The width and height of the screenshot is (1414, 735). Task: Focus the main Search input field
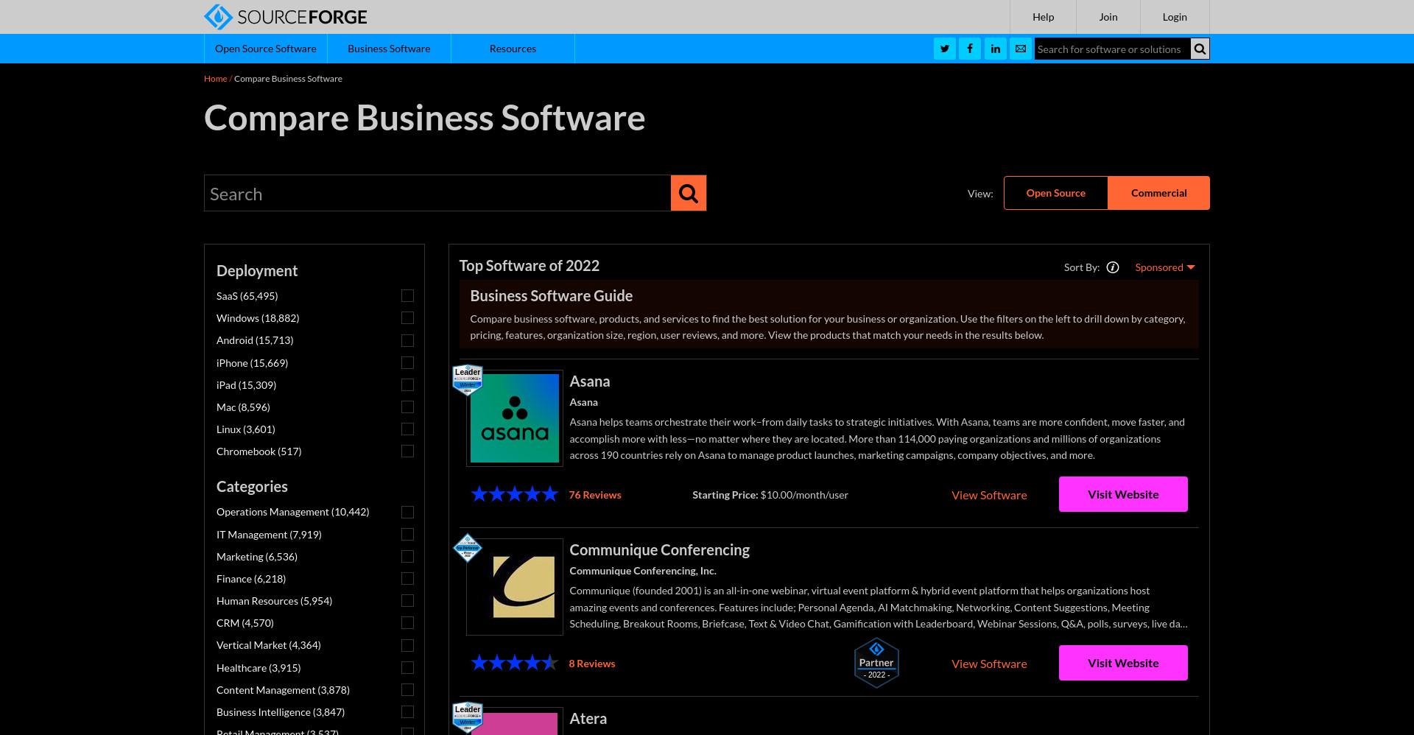click(437, 193)
